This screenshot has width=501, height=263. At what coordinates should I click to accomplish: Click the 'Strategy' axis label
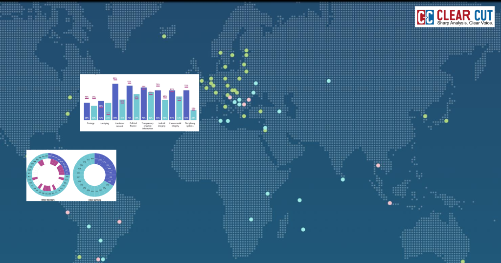pyautogui.click(x=91, y=123)
